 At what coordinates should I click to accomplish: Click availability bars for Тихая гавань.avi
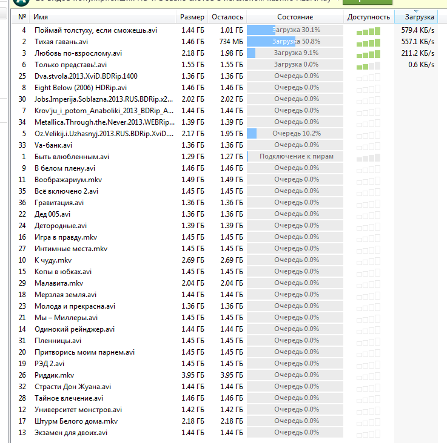point(368,42)
